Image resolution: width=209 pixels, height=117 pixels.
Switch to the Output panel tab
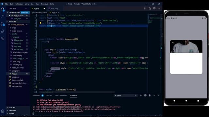pos(49,96)
